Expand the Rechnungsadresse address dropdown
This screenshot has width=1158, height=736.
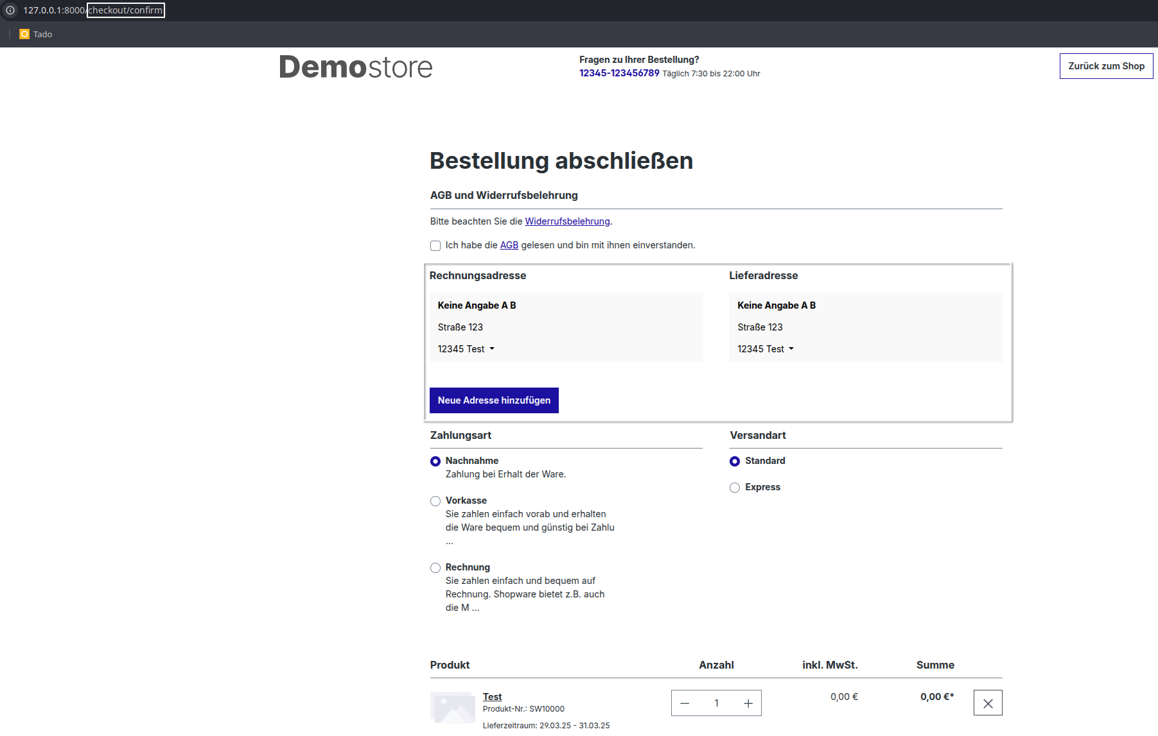pos(492,349)
